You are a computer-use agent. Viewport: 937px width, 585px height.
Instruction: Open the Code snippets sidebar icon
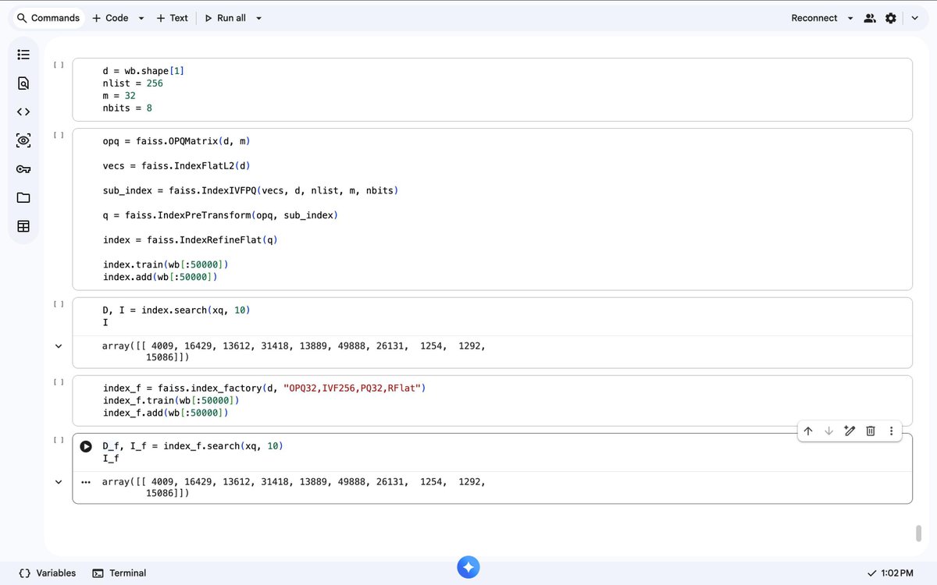pyautogui.click(x=23, y=112)
